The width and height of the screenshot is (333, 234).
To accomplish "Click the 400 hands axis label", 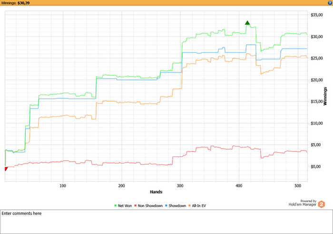I will (x=239, y=186).
